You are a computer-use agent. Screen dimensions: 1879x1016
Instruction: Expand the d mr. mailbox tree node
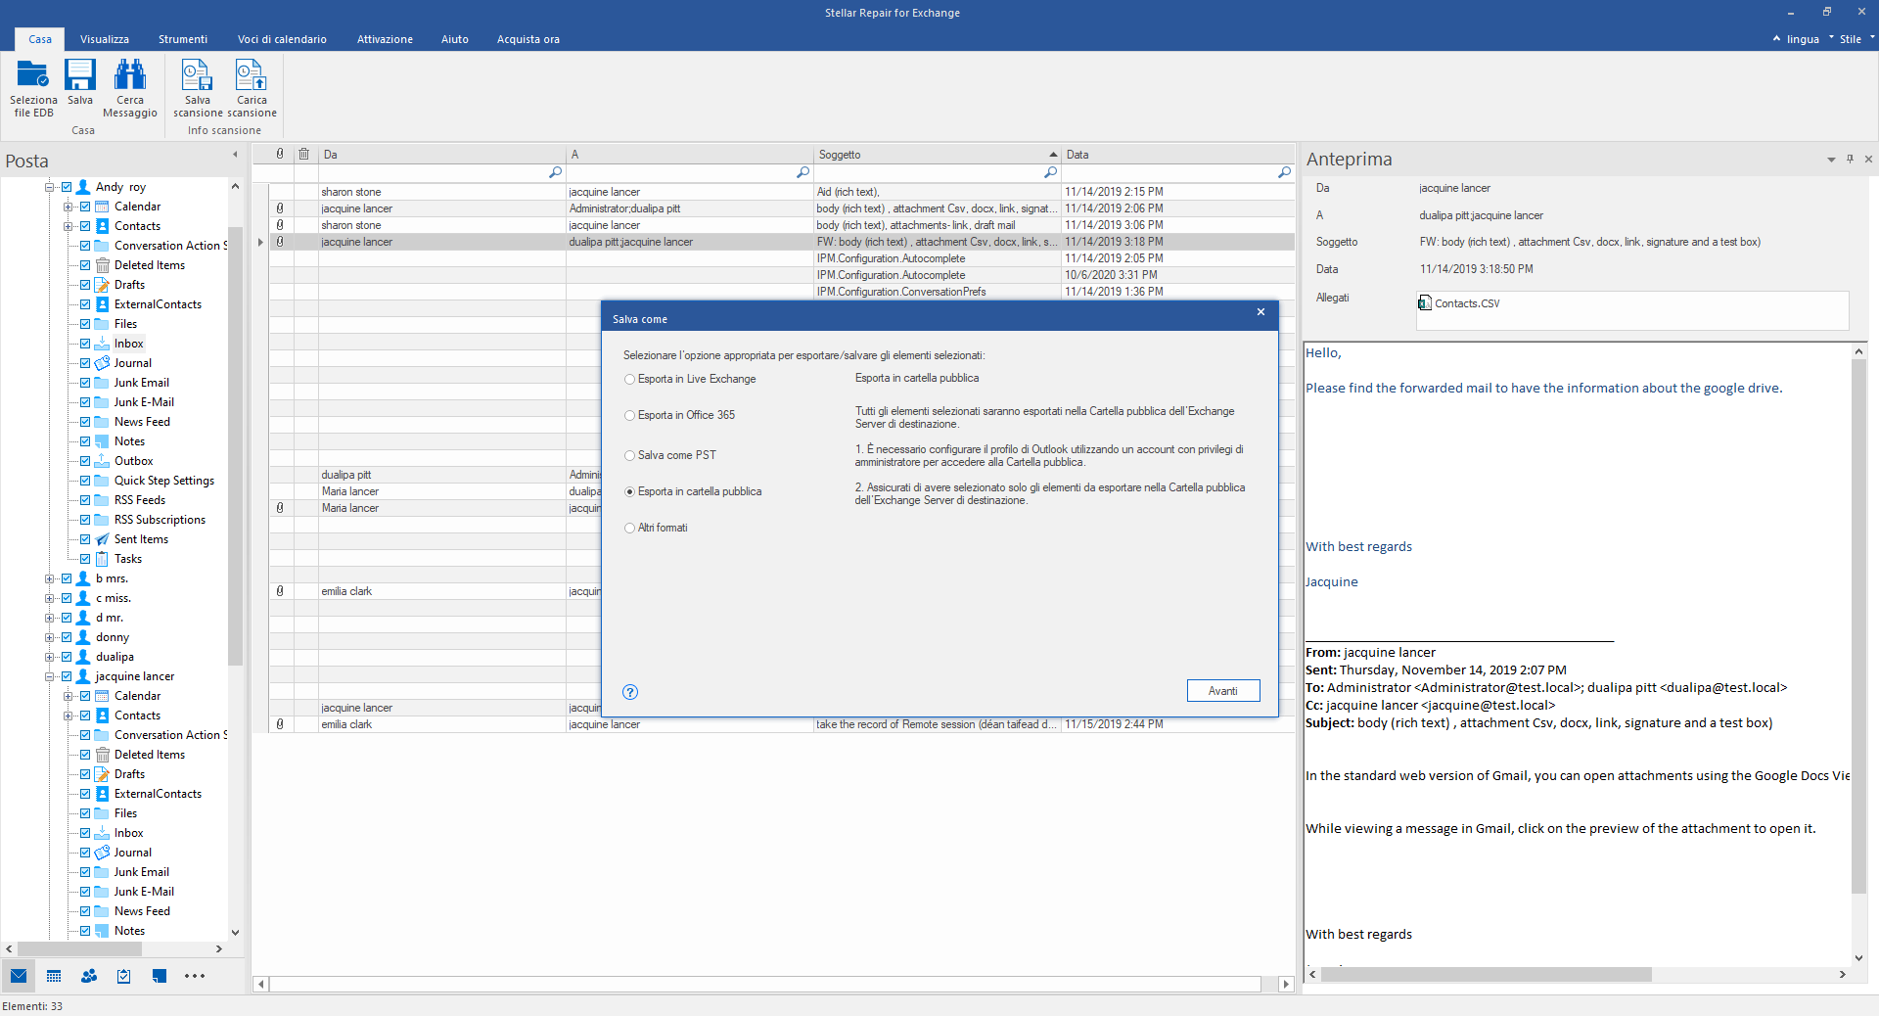click(49, 618)
